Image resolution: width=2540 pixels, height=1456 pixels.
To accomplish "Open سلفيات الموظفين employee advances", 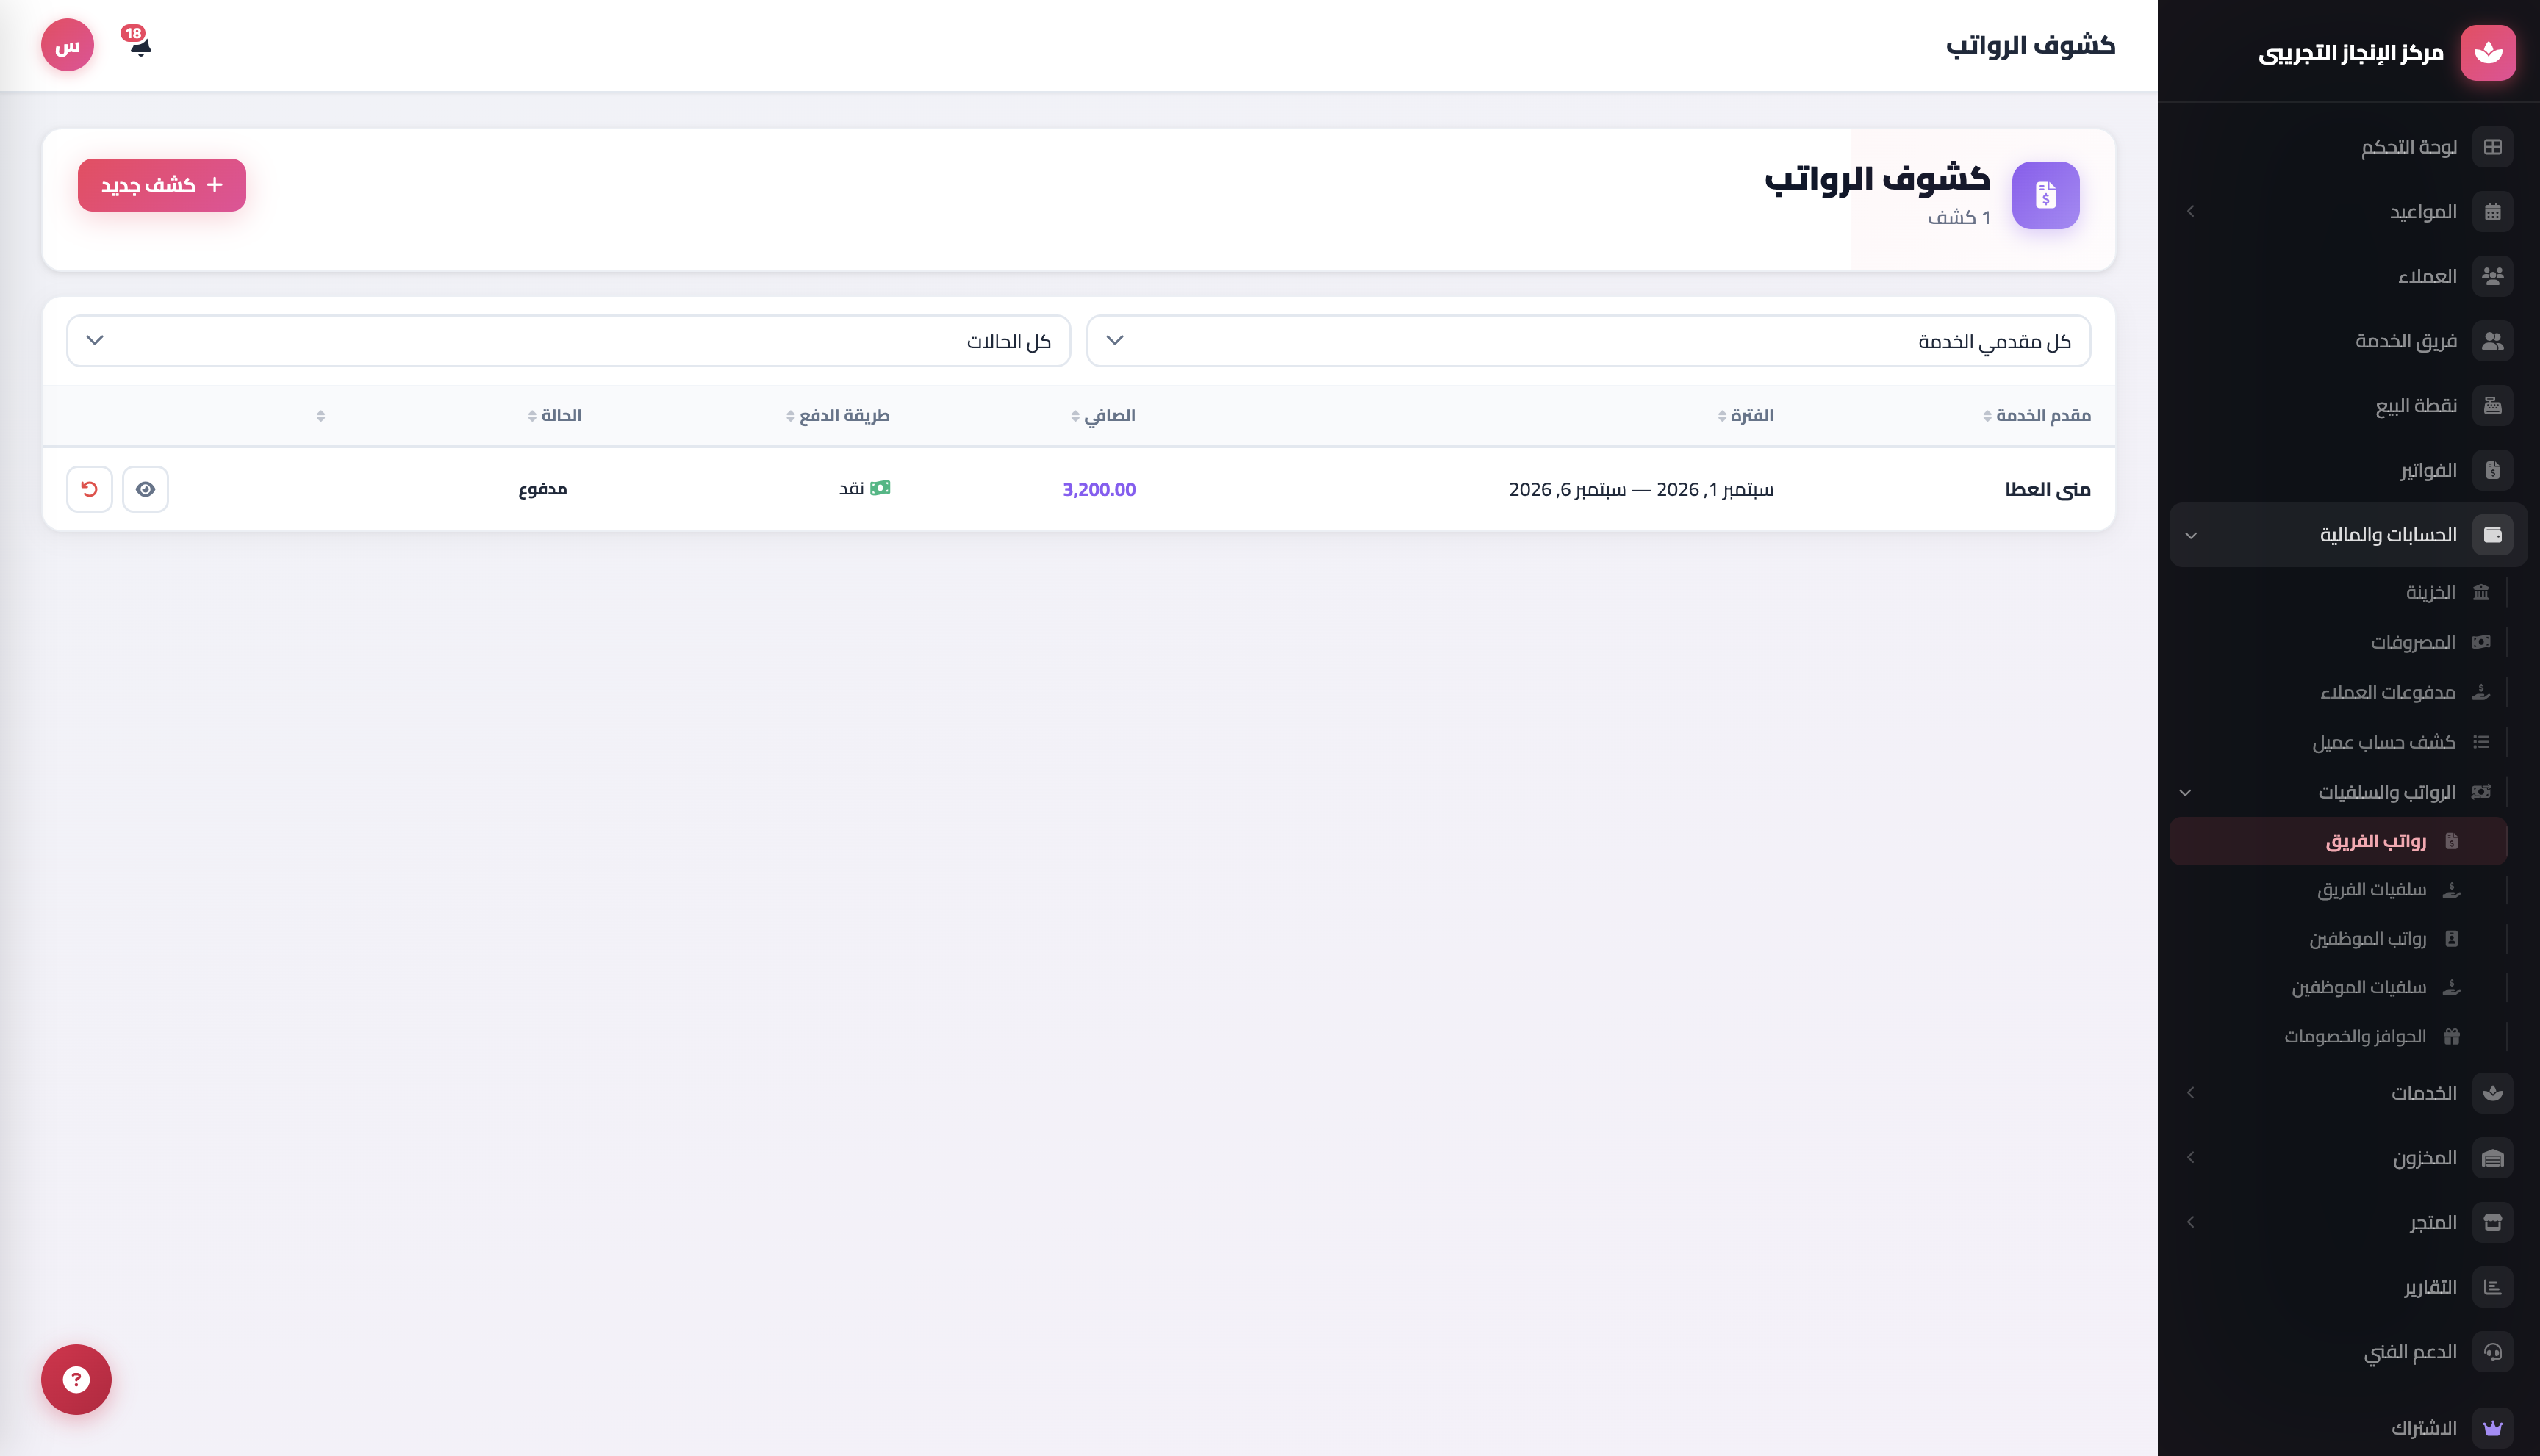I will [x=2339, y=988].
